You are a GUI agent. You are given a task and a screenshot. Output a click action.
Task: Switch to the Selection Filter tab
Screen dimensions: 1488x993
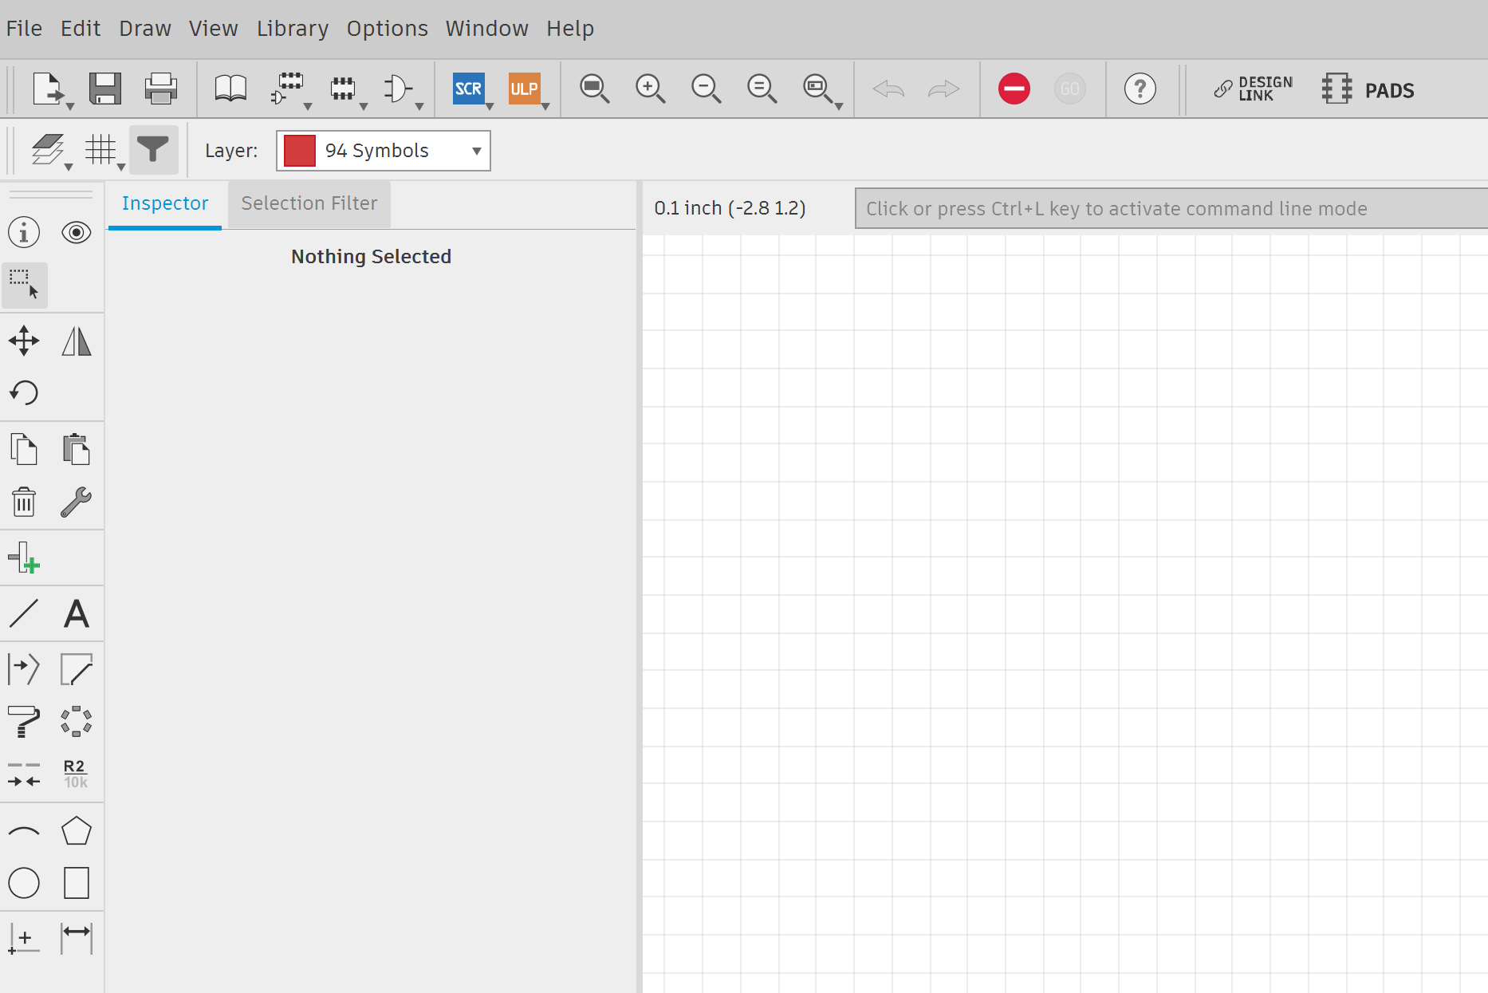pyautogui.click(x=309, y=203)
